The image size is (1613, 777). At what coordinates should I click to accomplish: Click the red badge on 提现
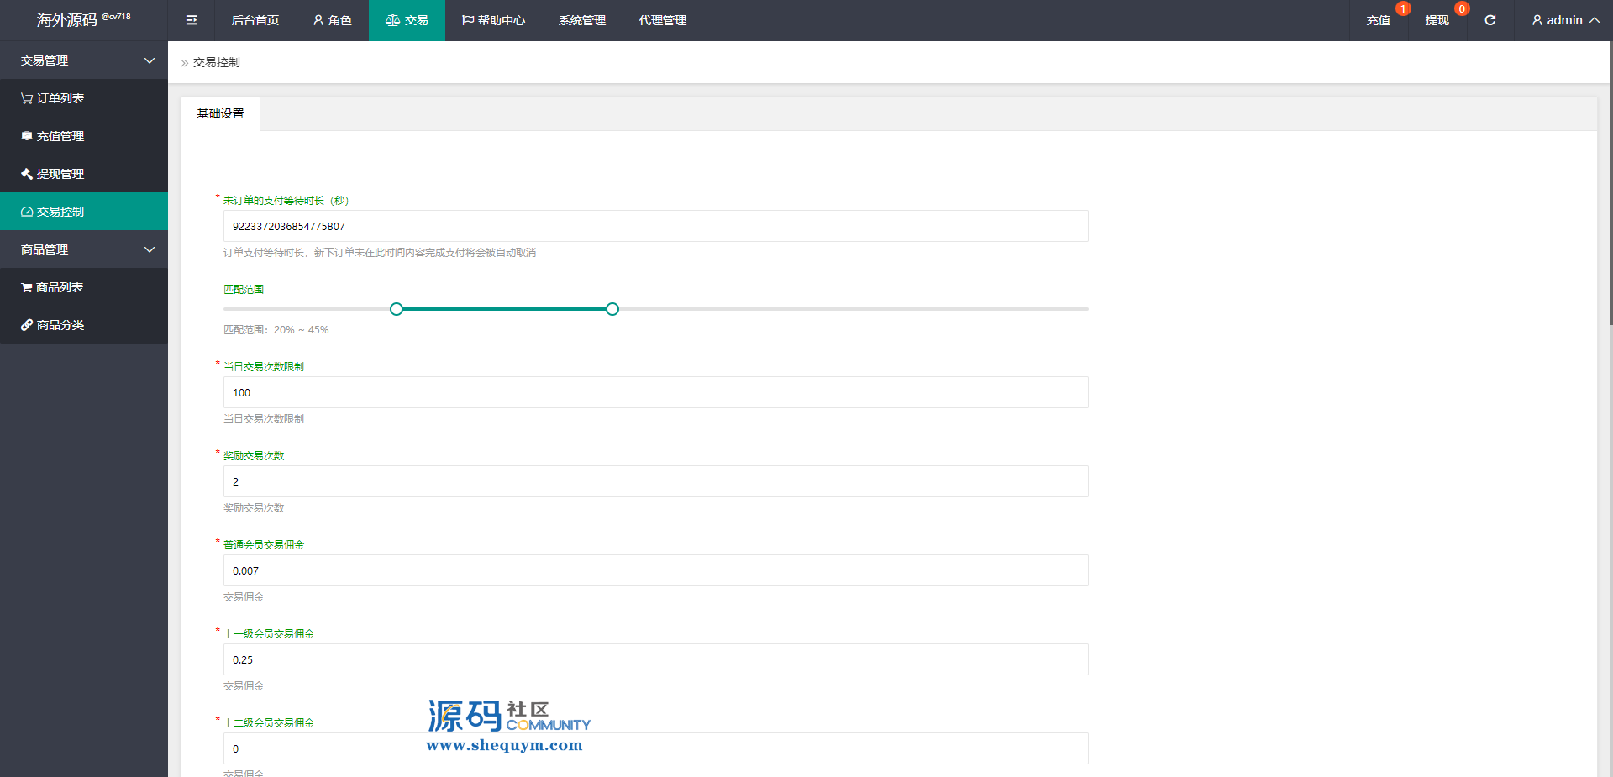click(1462, 8)
